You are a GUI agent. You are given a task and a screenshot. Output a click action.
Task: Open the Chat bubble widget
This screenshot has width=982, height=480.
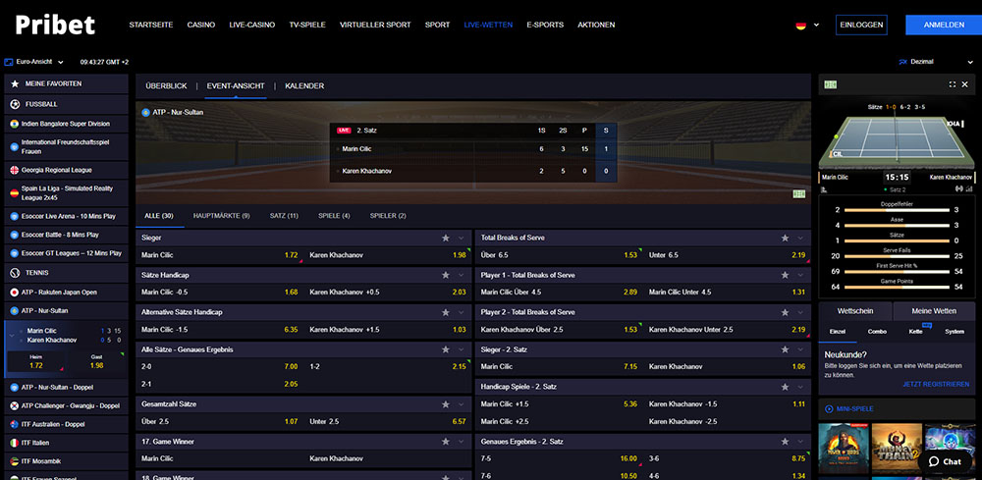click(944, 460)
